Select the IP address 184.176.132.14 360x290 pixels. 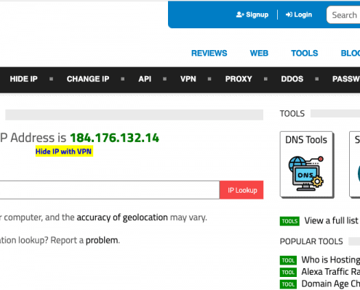click(x=114, y=138)
